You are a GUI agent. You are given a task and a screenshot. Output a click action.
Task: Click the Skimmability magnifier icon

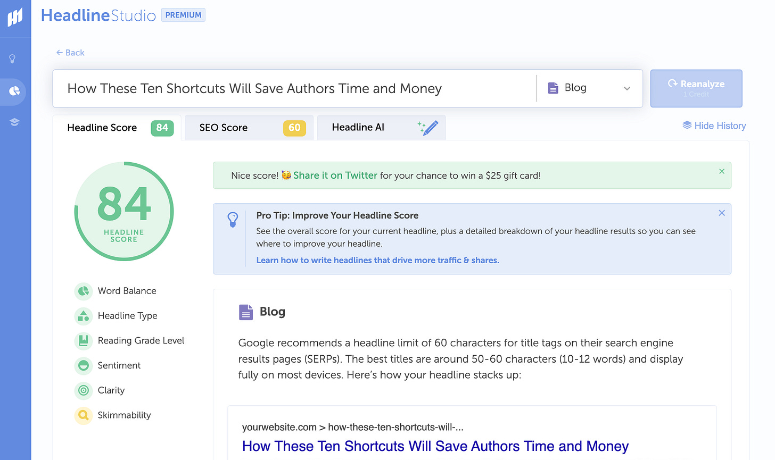(x=84, y=415)
